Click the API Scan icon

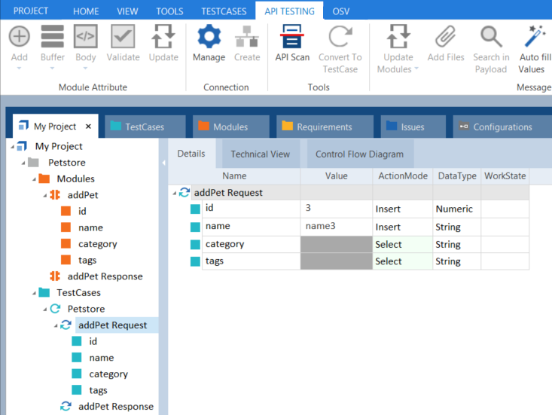tap(292, 38)
